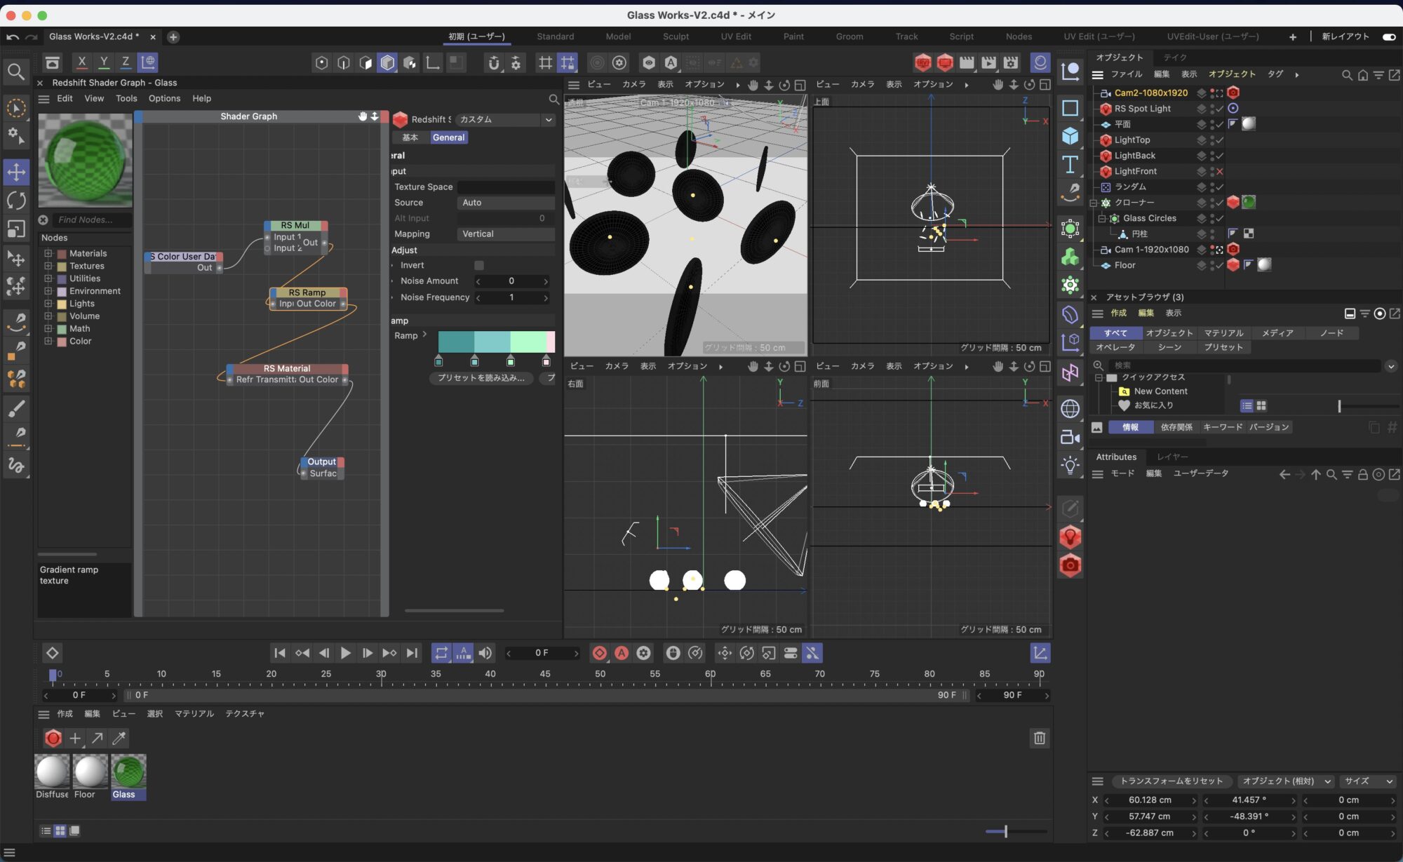Click the trash icon in material manager
This screenshot has width=1403, height=862.
[x=1039, y=738]
